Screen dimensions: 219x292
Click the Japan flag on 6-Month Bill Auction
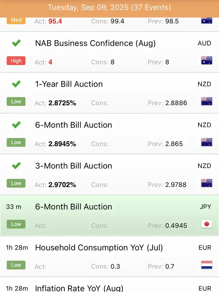[x=206, y=224]
